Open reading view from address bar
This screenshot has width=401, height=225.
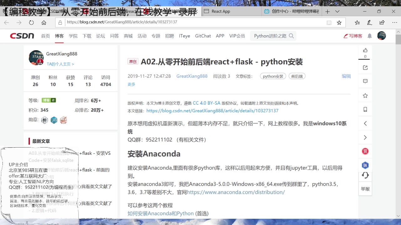tap(329, 22)
